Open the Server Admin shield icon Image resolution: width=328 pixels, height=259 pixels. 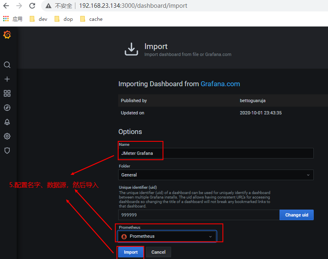7,151
